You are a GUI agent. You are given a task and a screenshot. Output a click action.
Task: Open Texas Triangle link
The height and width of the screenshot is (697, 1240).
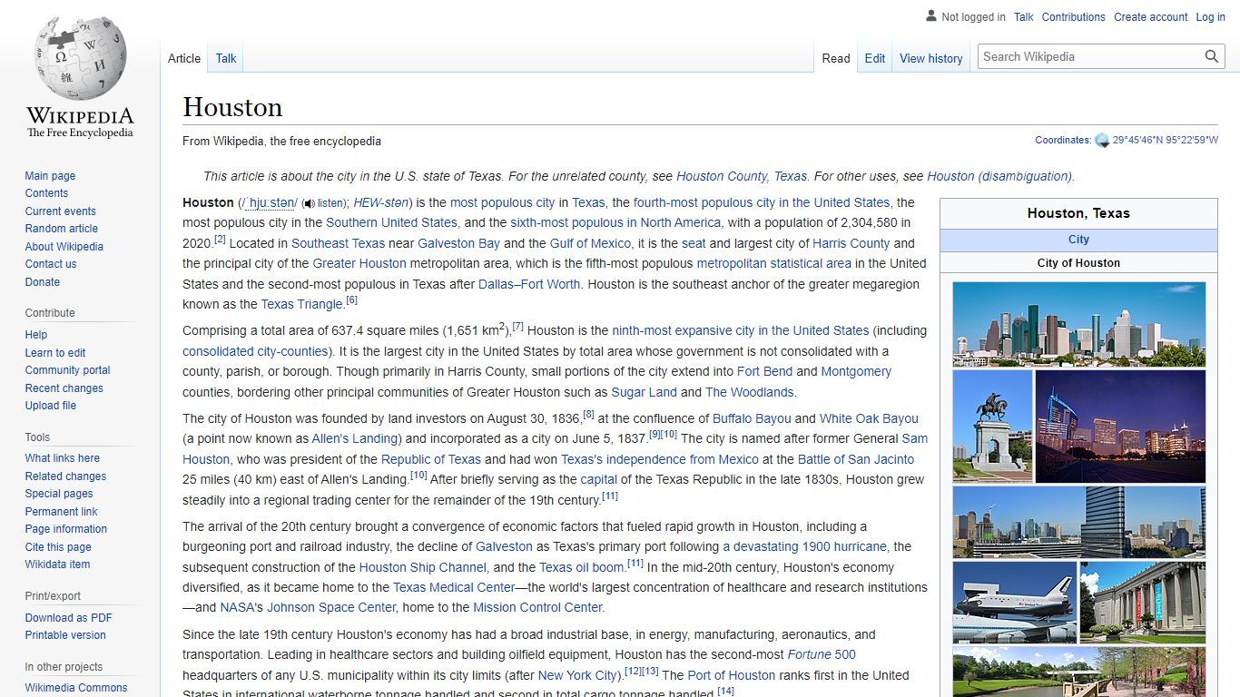click(301, 304)
